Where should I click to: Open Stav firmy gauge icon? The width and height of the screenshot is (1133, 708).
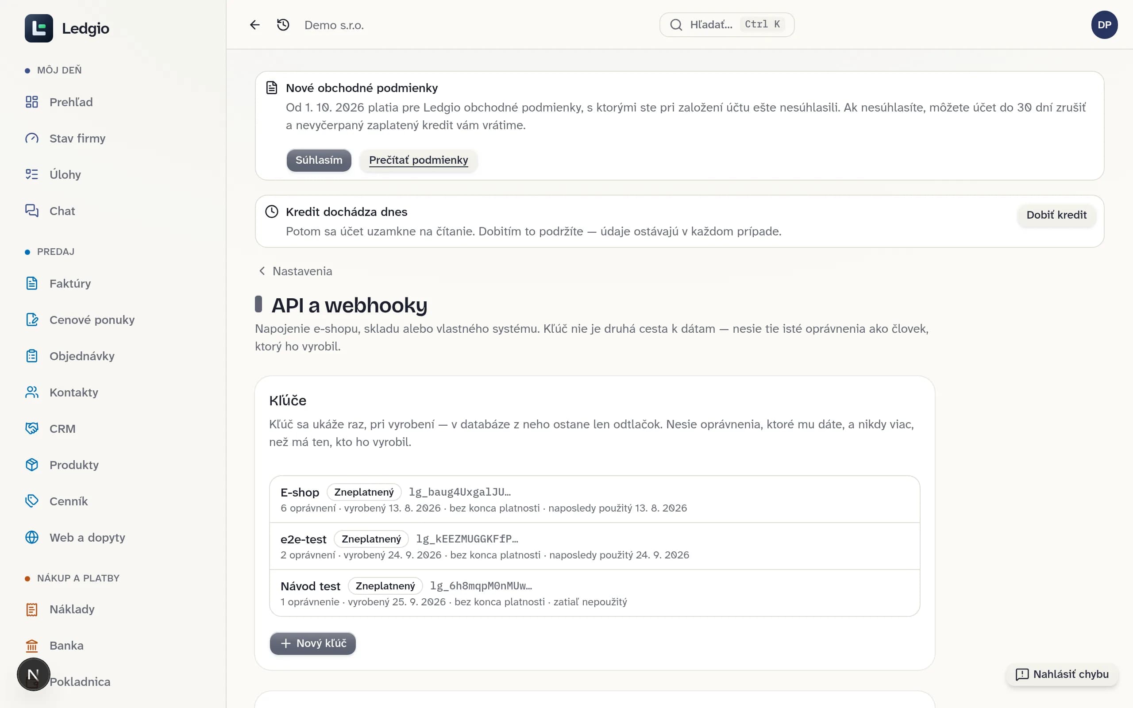32,138
